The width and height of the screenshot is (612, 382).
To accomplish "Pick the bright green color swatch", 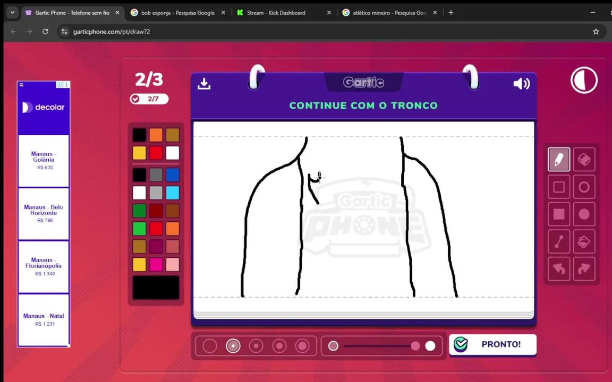I will click(x=139, y=229).
